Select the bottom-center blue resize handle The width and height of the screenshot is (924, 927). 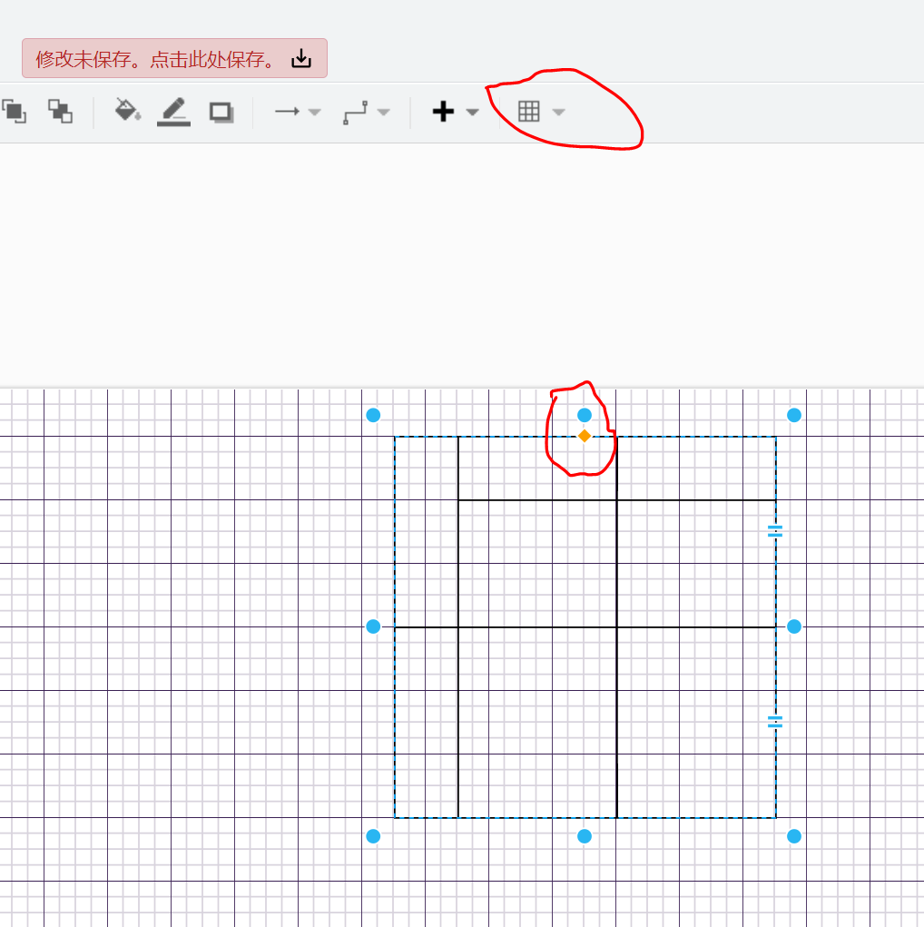tap(584, 836)
